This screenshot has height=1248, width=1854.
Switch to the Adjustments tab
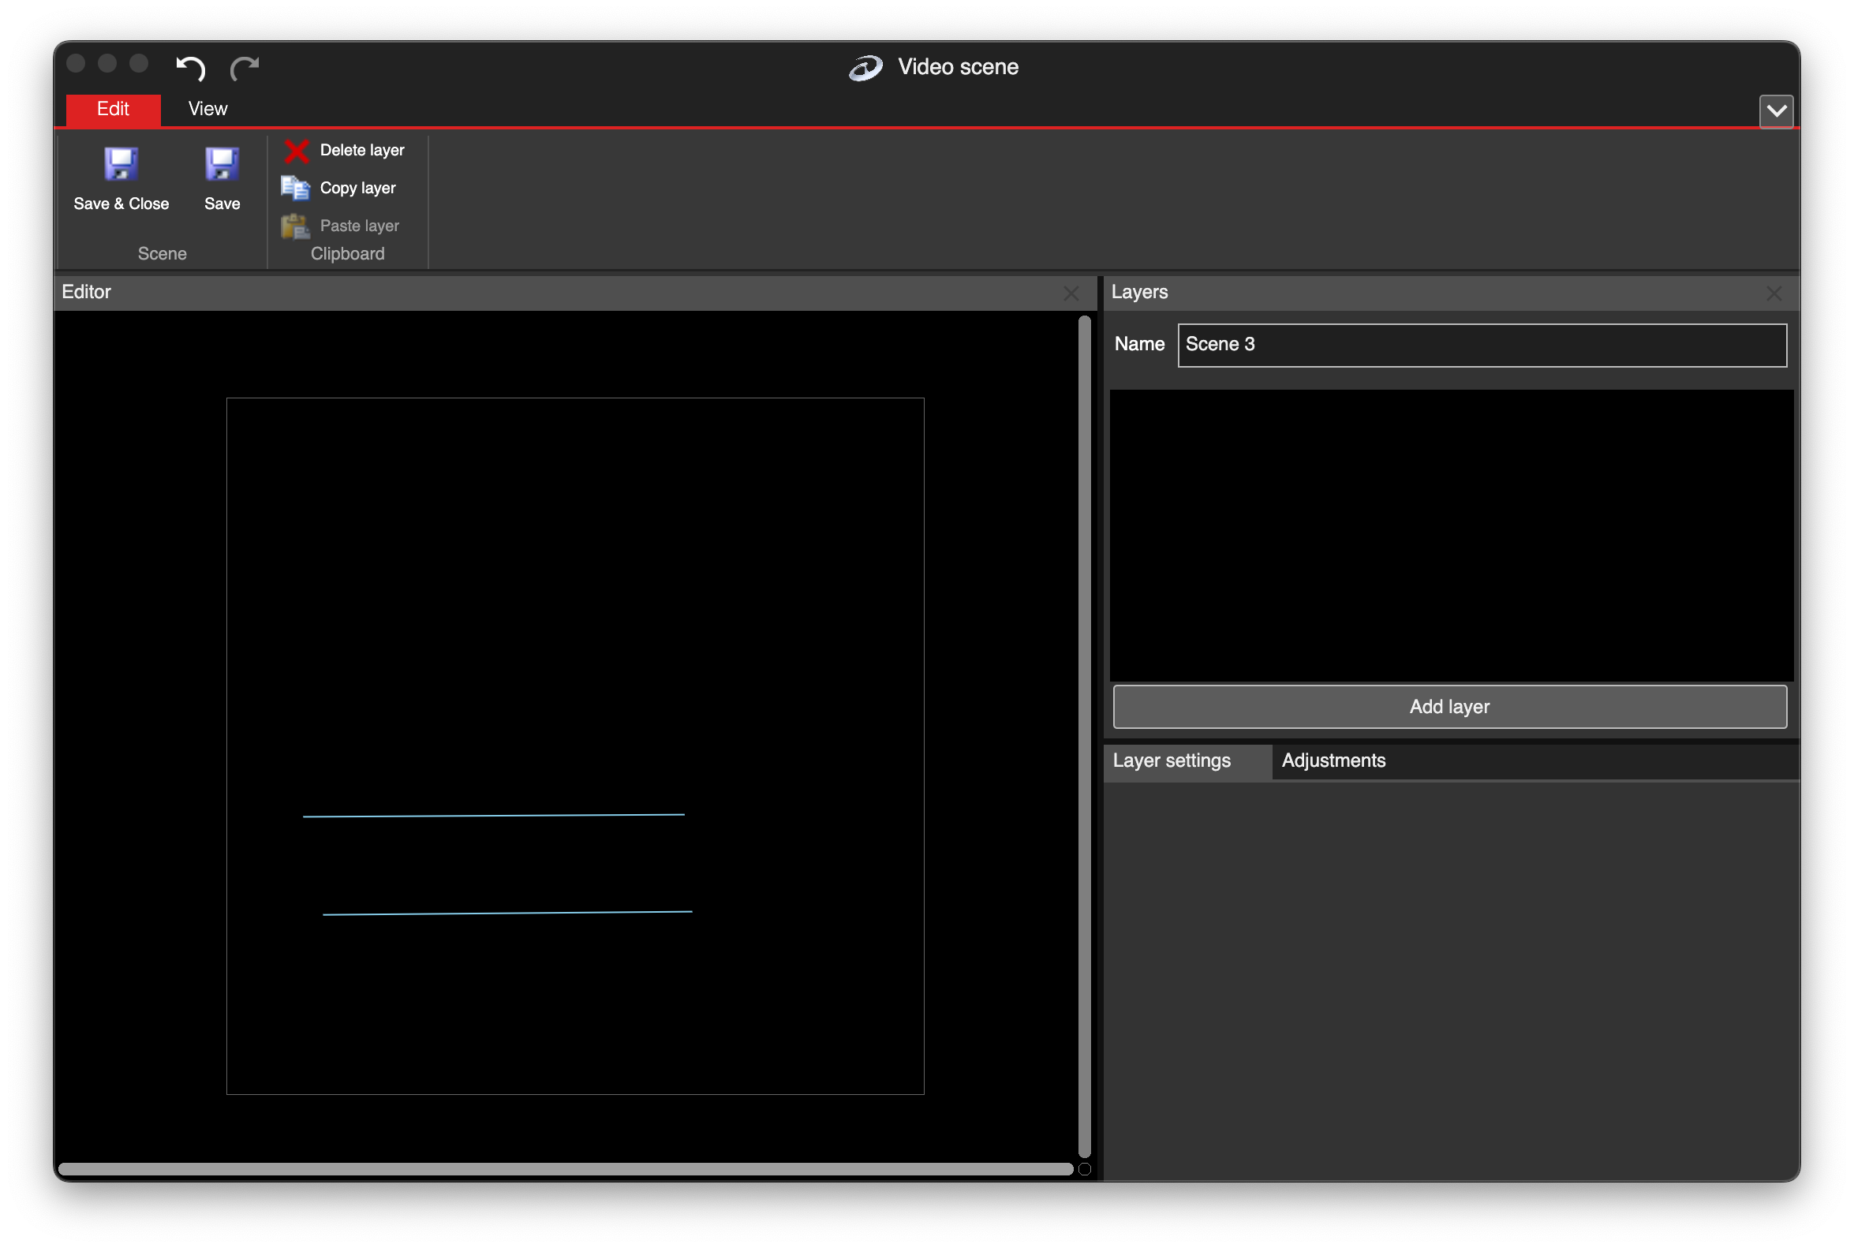pos(1333,761)
